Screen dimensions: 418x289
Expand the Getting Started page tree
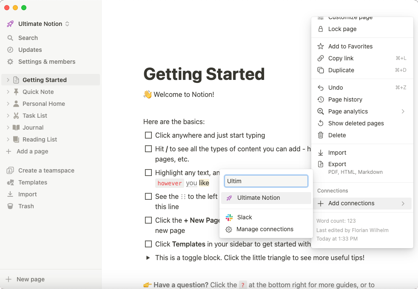[x=8, y=80]
